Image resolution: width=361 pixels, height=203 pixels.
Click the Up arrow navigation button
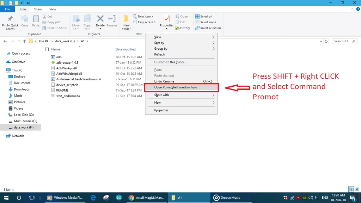pyautogui.click(x=24, y=41)
